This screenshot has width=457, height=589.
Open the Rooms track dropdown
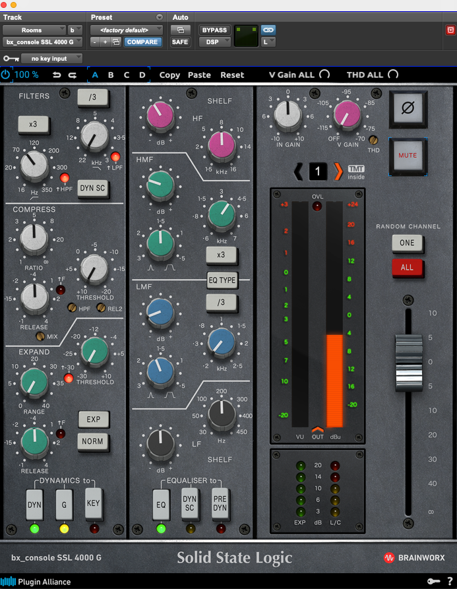34,30
